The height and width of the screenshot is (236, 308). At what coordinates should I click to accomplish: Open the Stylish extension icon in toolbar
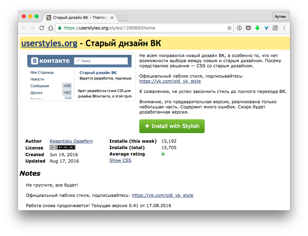pyautogui.click(x=275, y=28)
